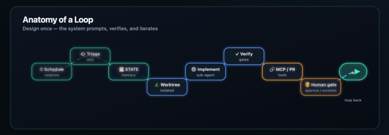Click the Schedule cadence node
The height and width of the screenshot is (135, 389).
pyautogui.click(x=52, y=72)
